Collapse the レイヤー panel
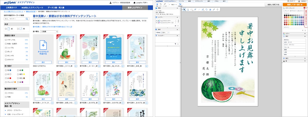The image size is (308, 117). click(x=177, y=17)
